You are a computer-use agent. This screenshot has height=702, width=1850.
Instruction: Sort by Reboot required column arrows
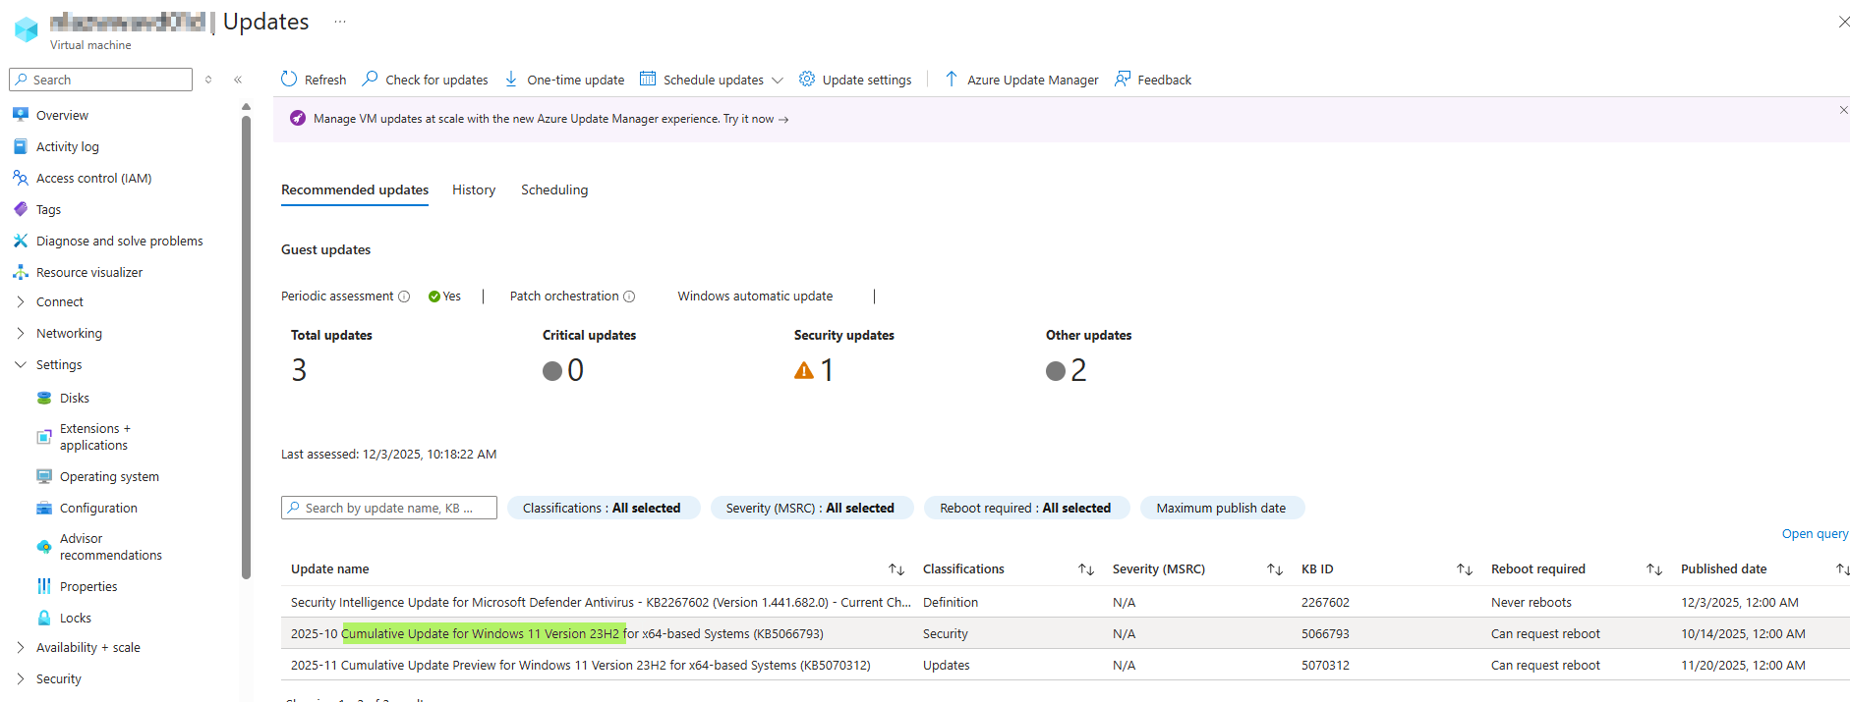[x=1654, y=569]
